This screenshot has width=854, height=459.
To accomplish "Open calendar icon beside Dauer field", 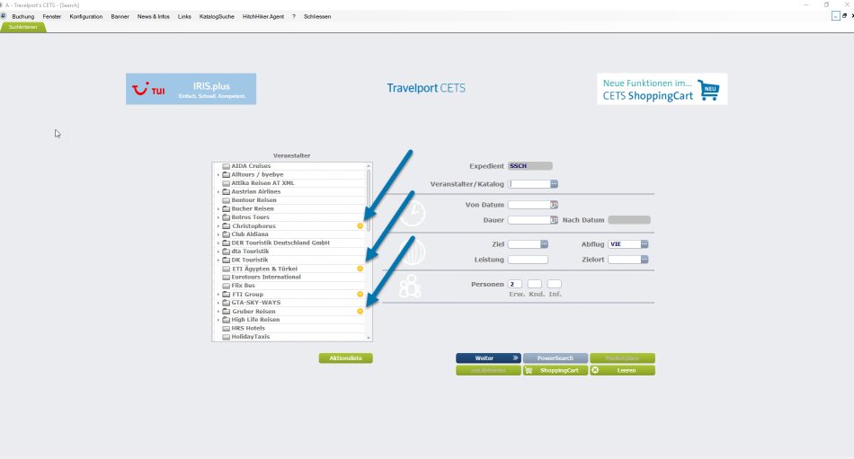I will click(x=554, y=220).
